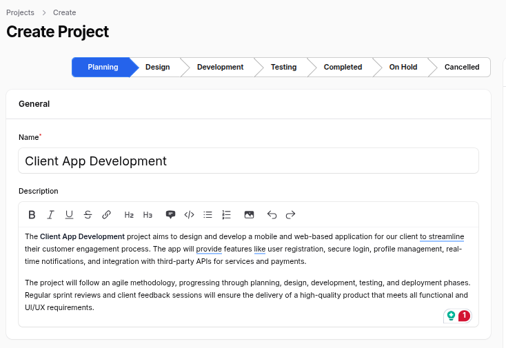The width and height of the screenshot is (506, 348).
Task: Switch project status to Development
Action: (x=220, y=67)
